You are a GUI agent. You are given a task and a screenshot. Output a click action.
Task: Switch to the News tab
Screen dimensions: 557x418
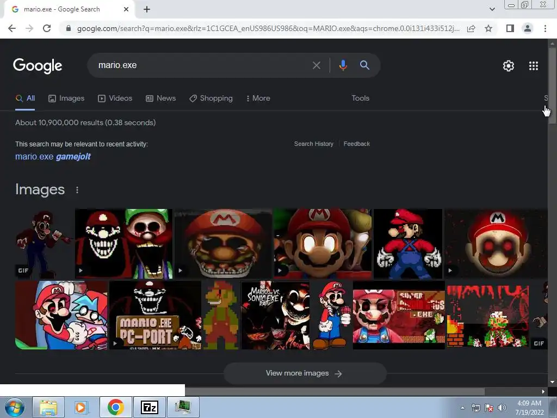[161, 99]
